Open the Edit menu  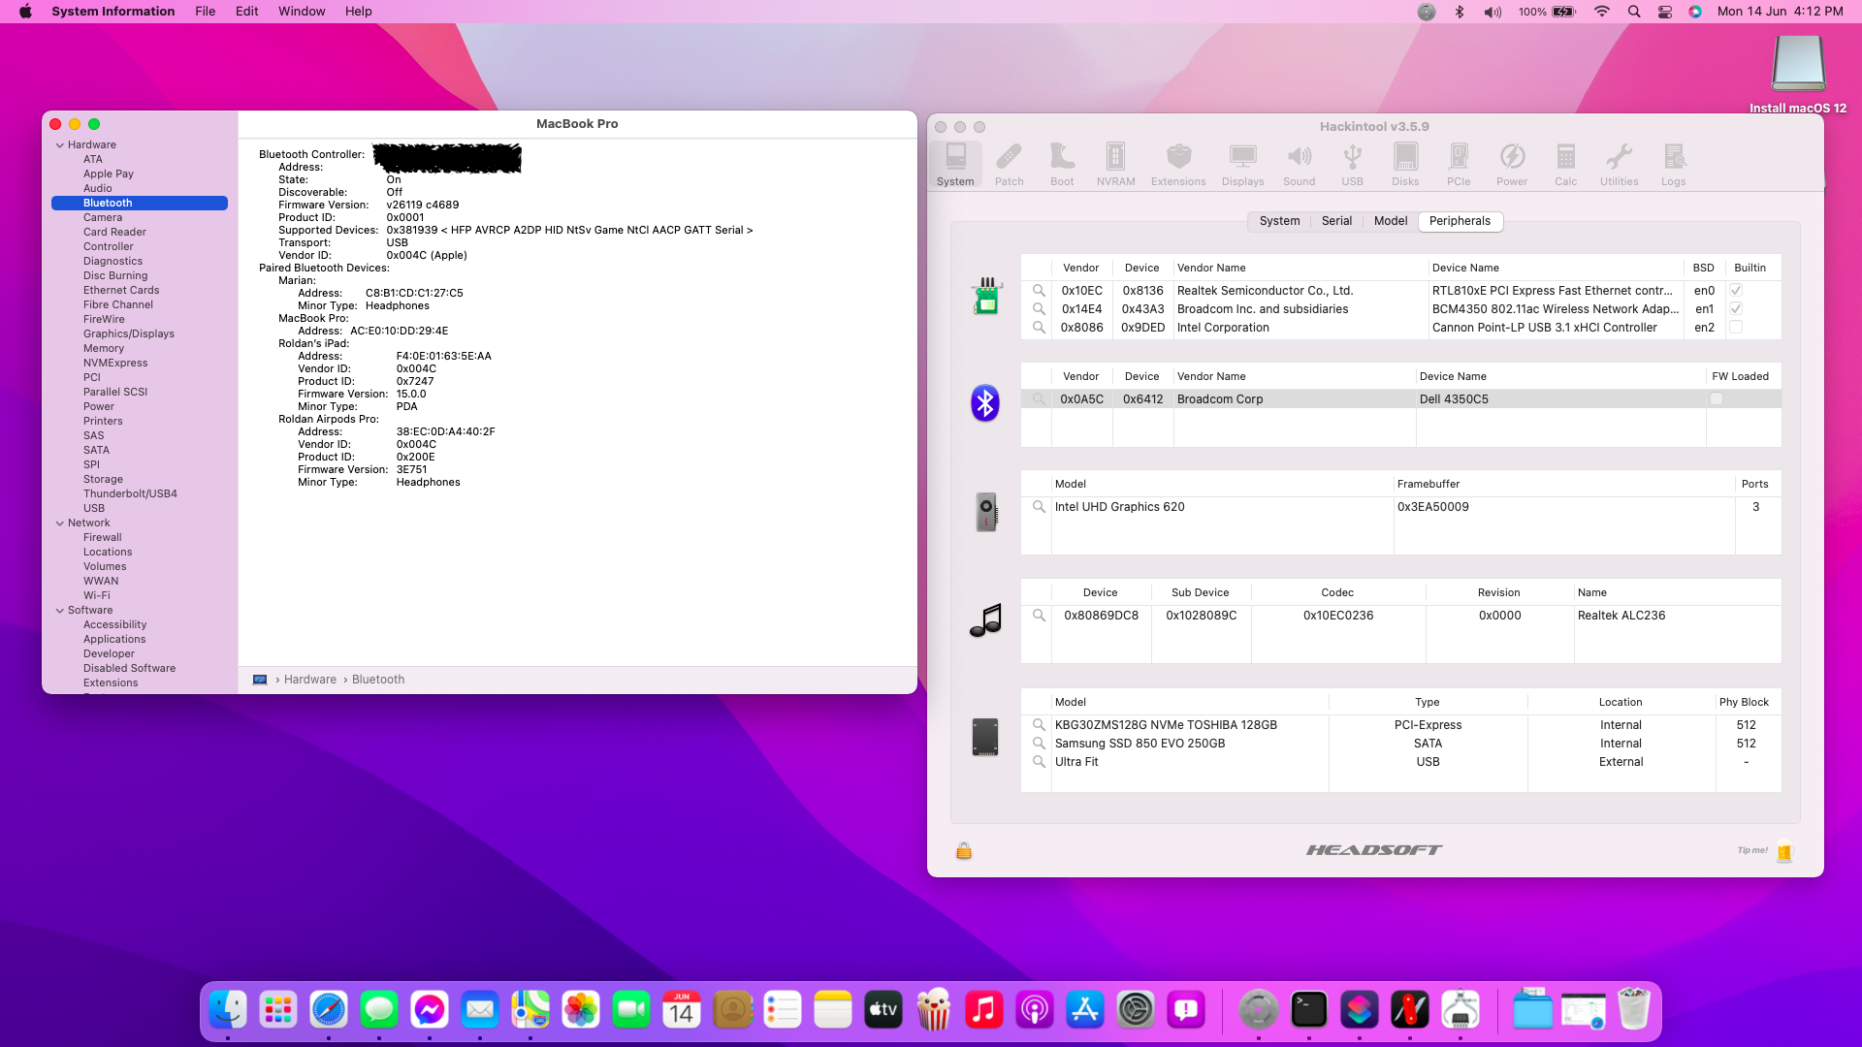pos(246,12)
